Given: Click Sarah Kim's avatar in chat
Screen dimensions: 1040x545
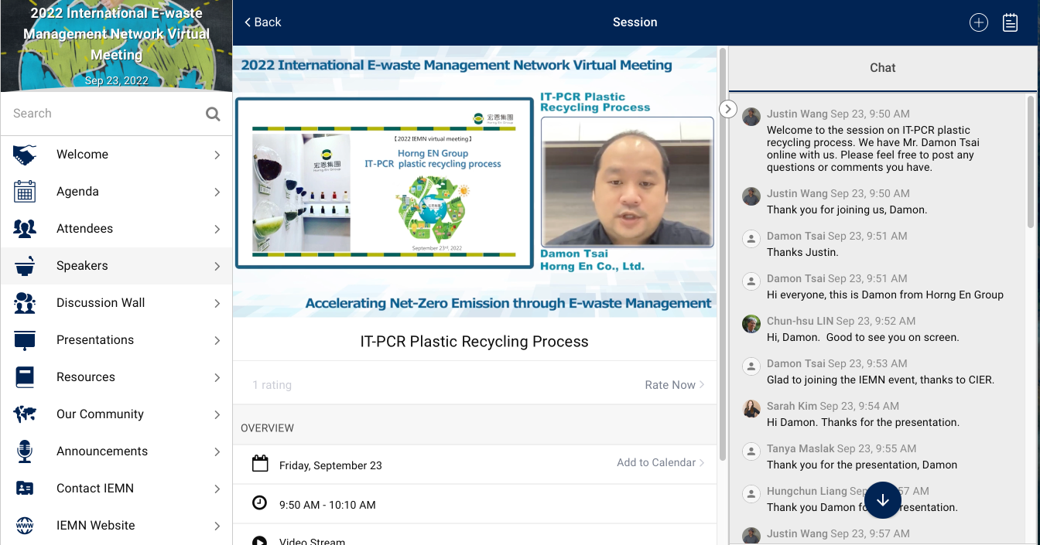Looking at the screenshot, I should (751, 409).
